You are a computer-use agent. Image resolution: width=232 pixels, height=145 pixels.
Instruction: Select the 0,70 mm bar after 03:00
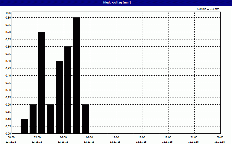pyautogui.click(x=42, y=83)
